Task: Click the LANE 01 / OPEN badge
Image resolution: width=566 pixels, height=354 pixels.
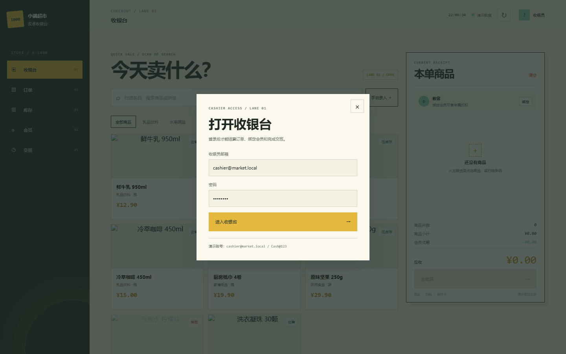Action: coord(380,75)
